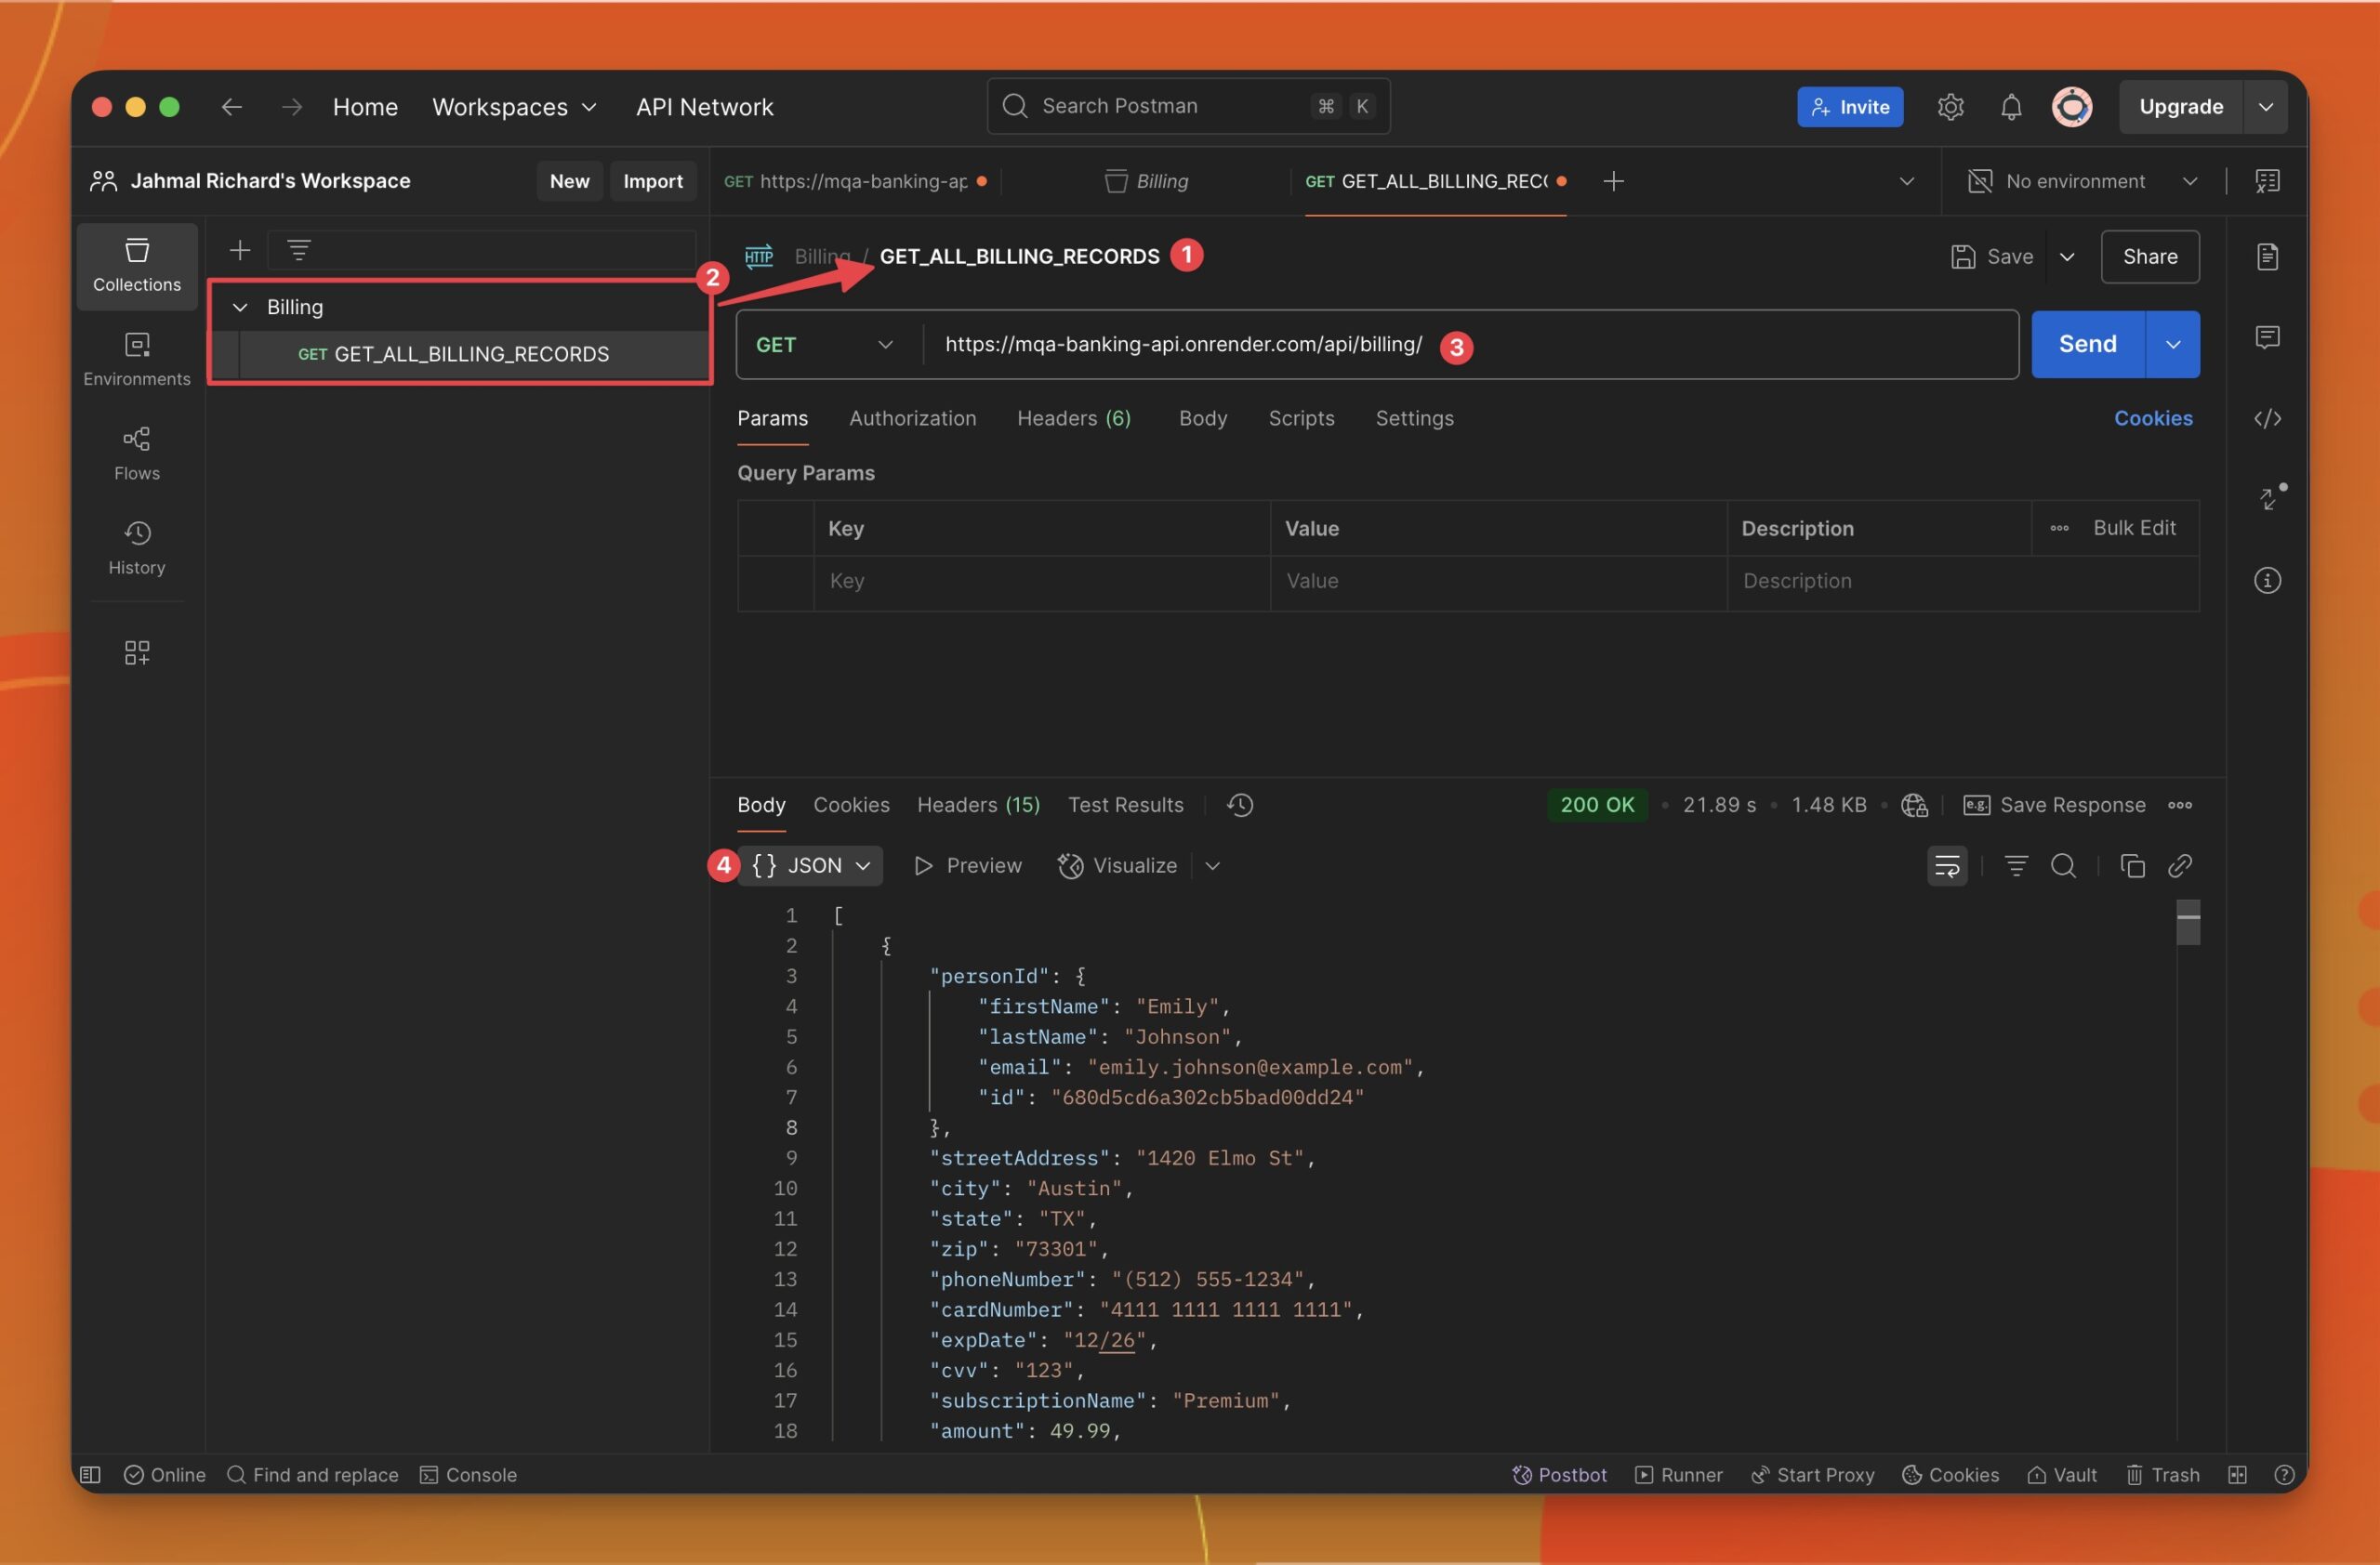
Task: Click the Invite button
Action: point(1849,107)
